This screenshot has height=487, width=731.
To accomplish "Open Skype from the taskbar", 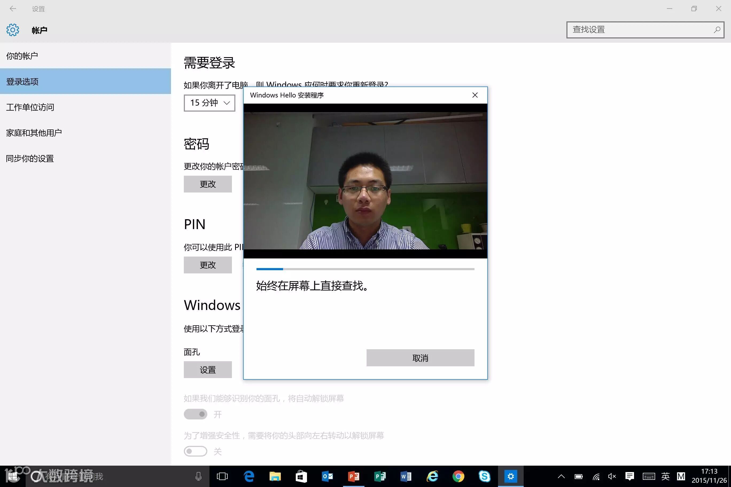I will tap(484, 476).
